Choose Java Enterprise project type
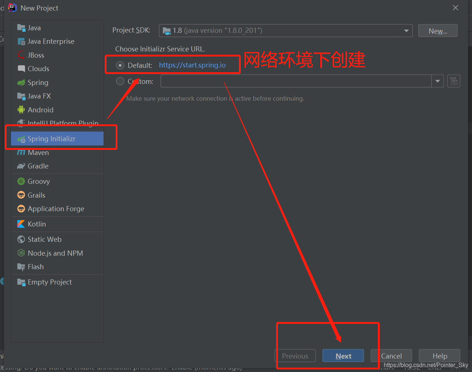Image resolution: width=472 pixels, height=372 pixels. (x=57, y=42)
